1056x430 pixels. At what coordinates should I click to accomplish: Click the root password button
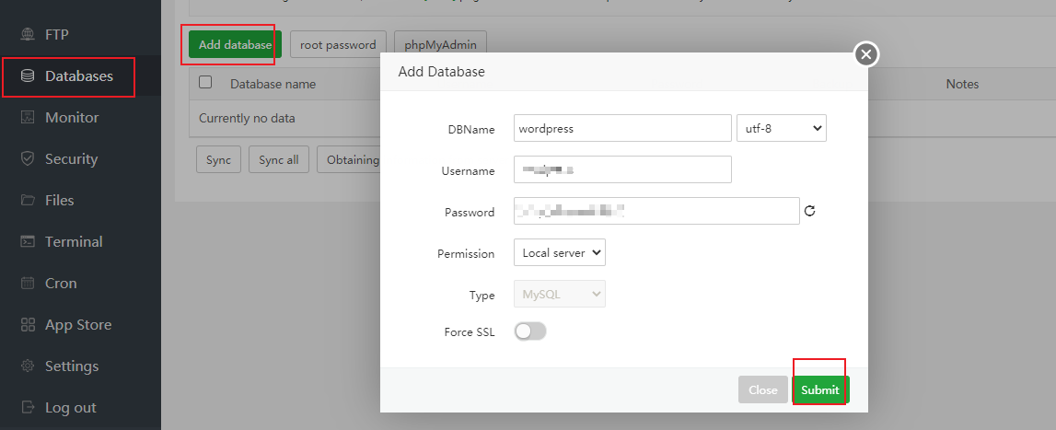point(338,44)
